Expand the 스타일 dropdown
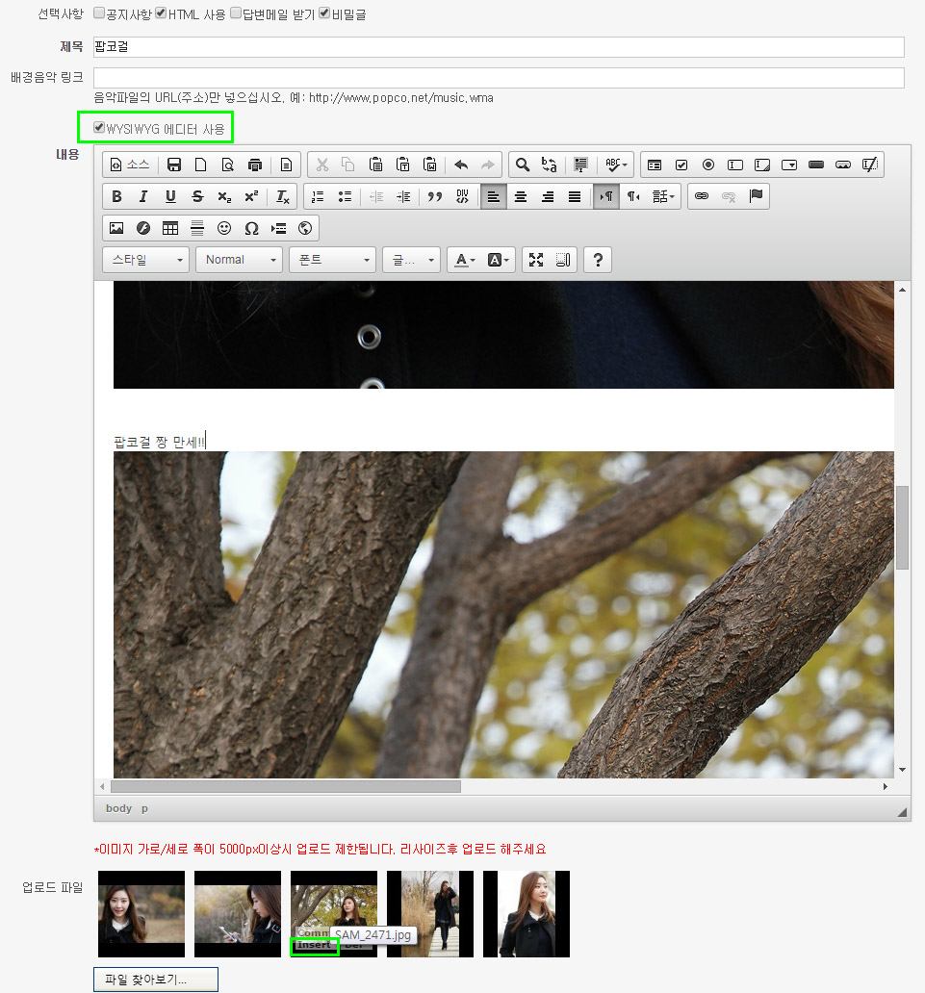925x993 pixels. [x=145, y=260]
